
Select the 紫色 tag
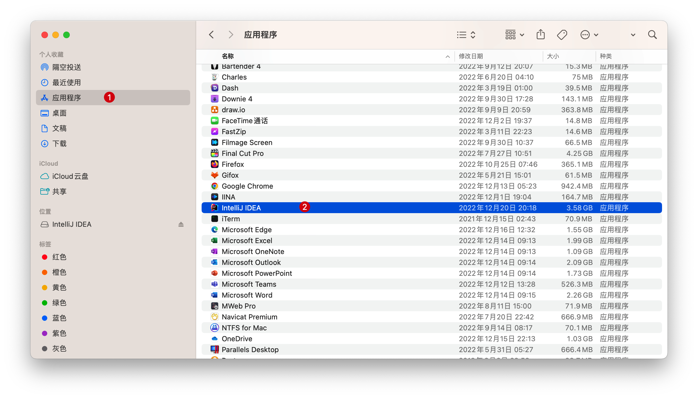click(113, 334)
